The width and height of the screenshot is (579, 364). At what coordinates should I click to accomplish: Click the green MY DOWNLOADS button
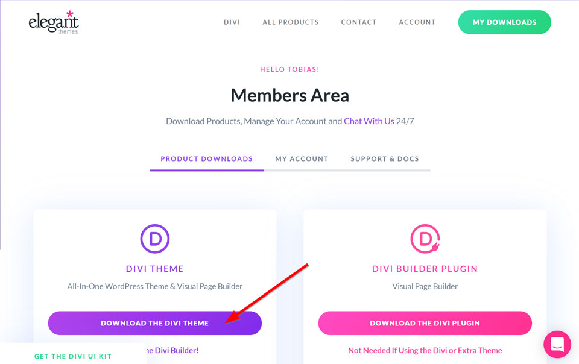click(x=504, y=22)
